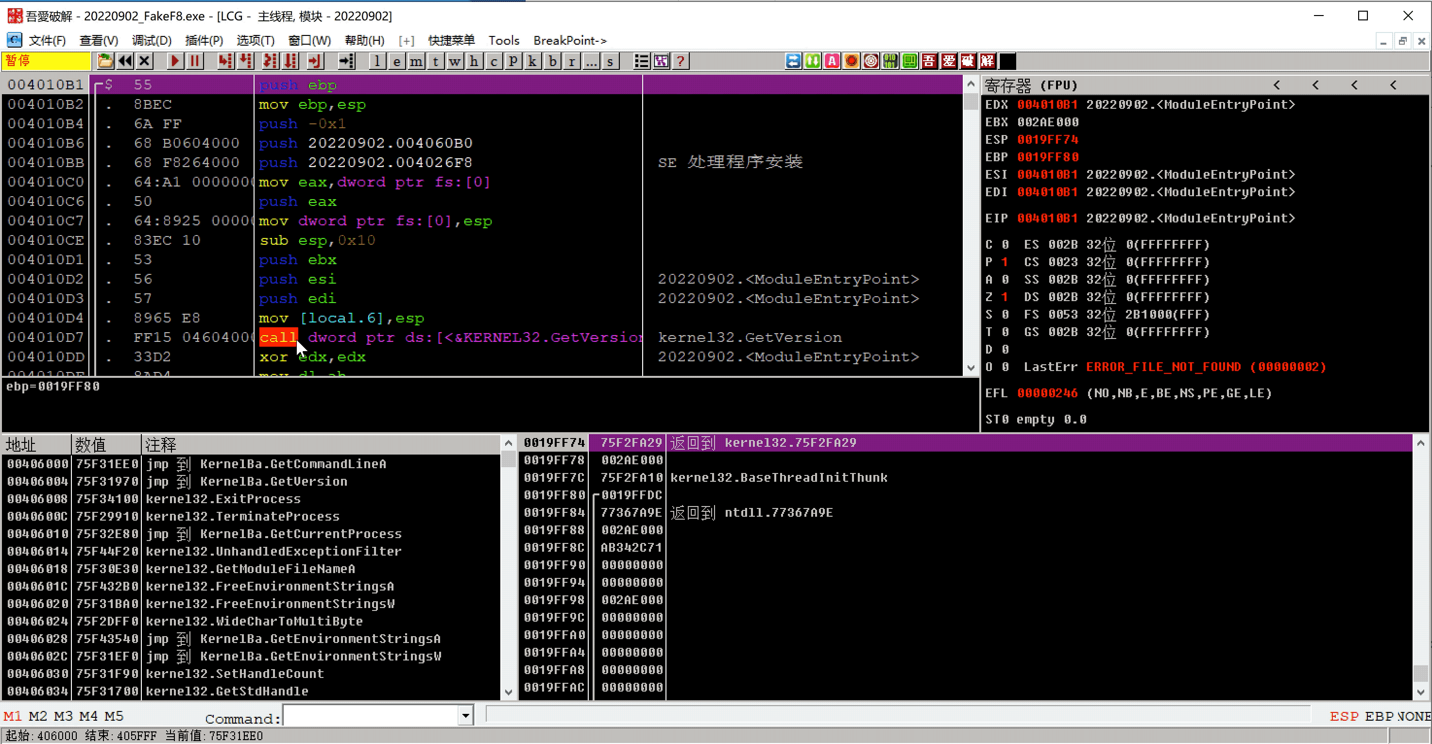The image size is (1432, 744).
Task: Click the black color square in toolbar
Action: [x=1007, y=61]
